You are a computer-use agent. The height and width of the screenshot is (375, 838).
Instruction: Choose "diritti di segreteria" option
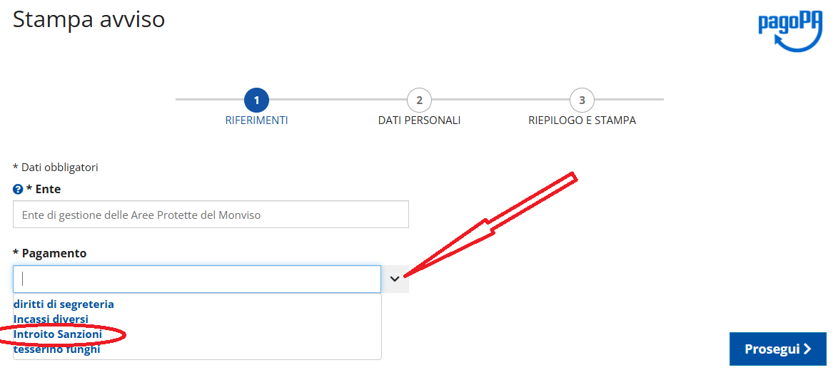(x=64, y=304)
